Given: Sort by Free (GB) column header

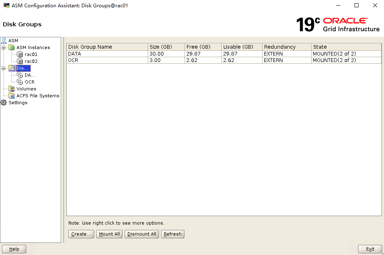Looking at the screenshot, I should click(203, 47).
